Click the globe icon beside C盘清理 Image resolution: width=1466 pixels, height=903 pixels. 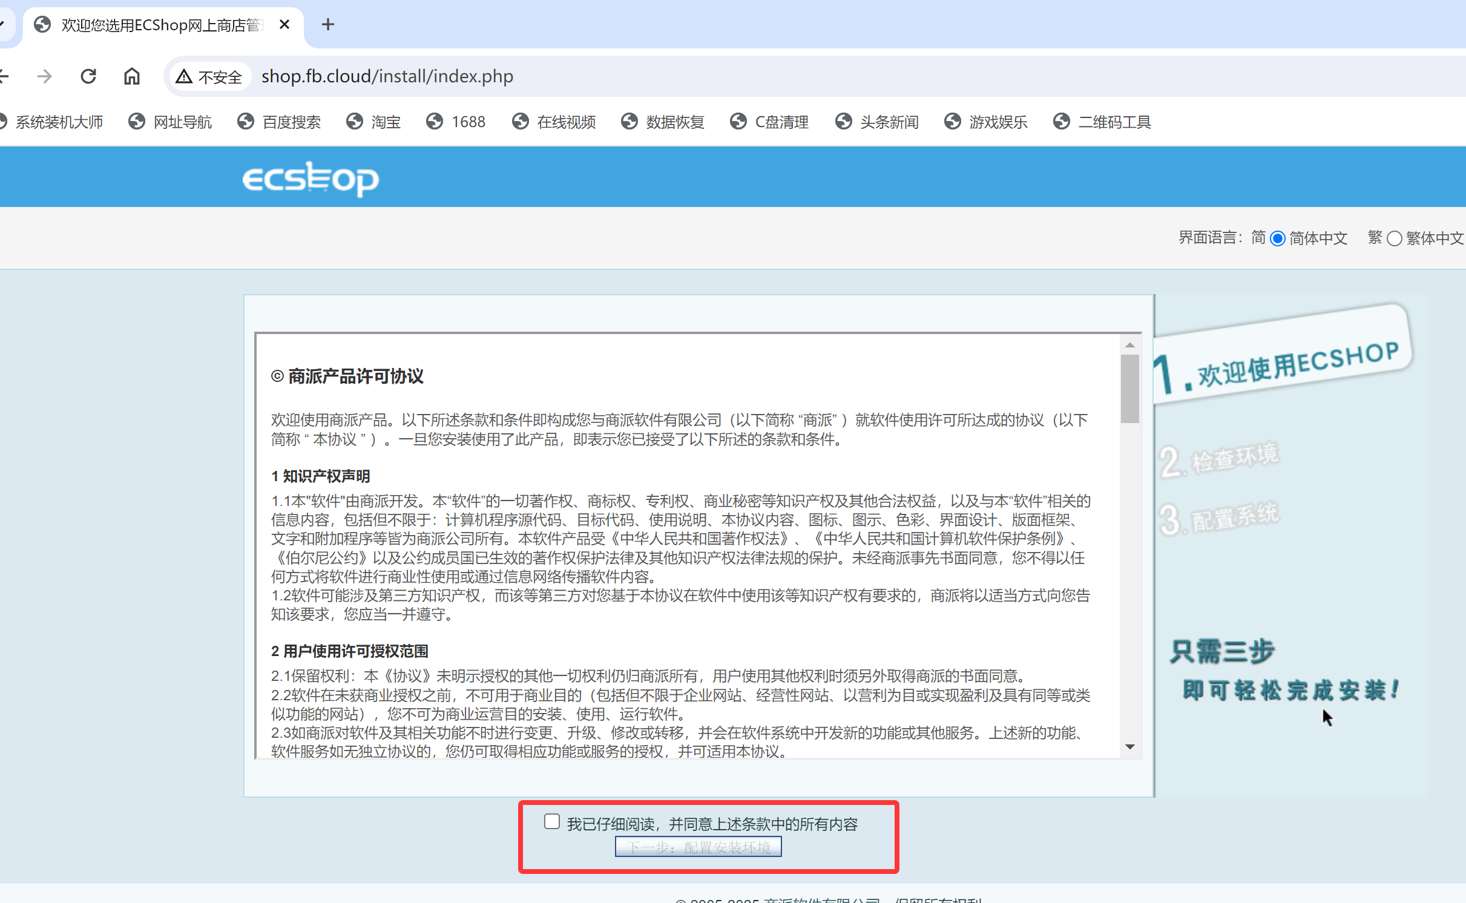[738, 122]
